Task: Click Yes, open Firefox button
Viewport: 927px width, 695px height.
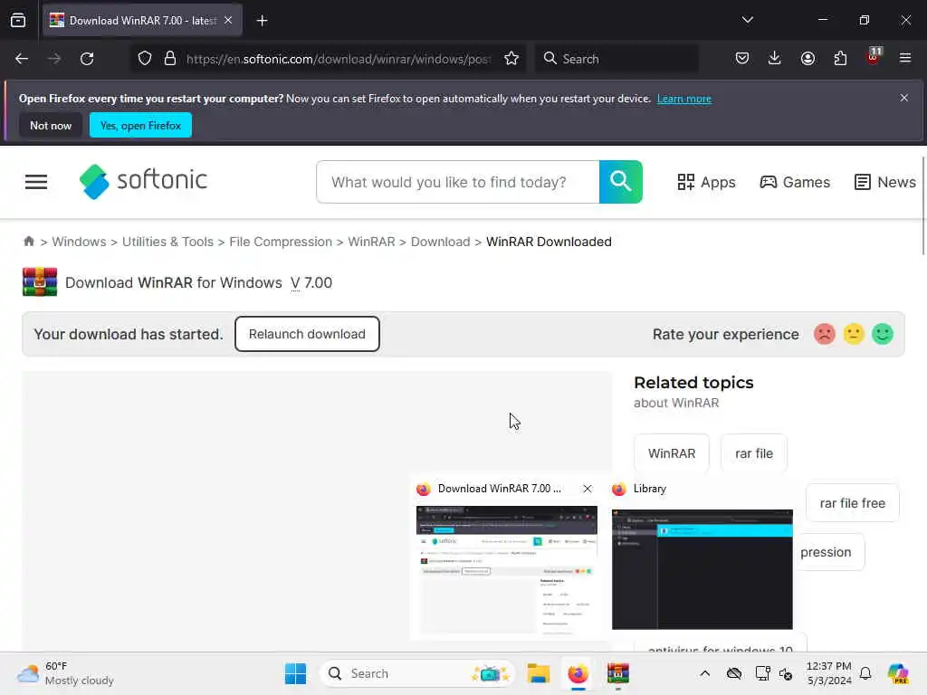Action: [140, 125]
